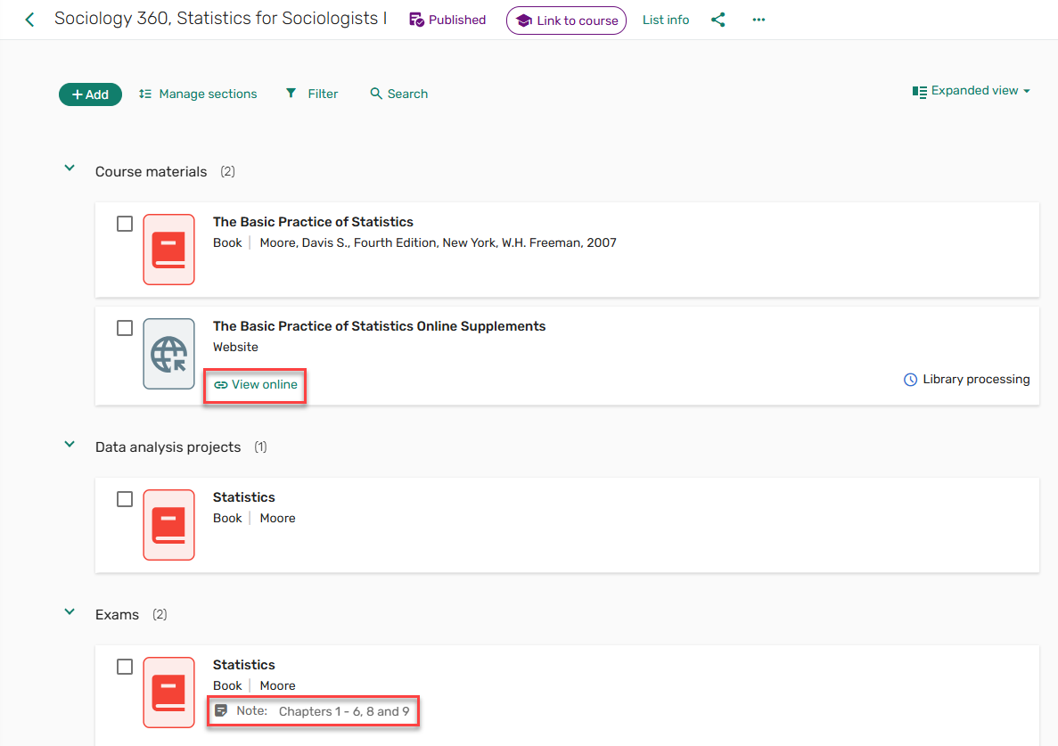This screenshot has width=1058, height=746.
Task: Click the citation line Moore, Davis S., Fourth Edition
Action: click(x=438, y=242)
